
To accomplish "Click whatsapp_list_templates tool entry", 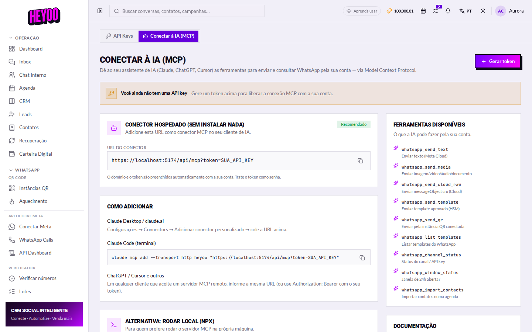I will click(x=453, y=241).
